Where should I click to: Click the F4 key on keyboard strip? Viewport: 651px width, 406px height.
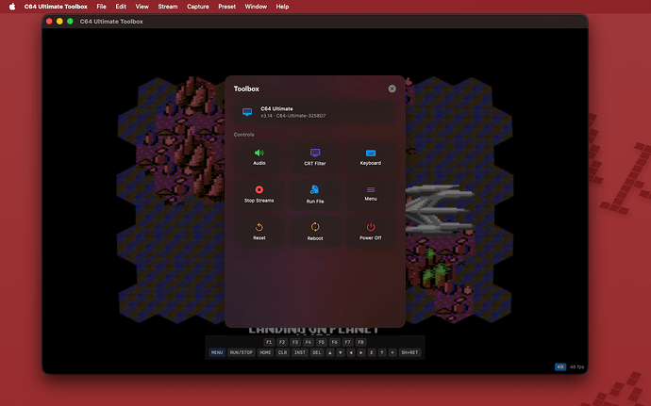tap(309, 342)
